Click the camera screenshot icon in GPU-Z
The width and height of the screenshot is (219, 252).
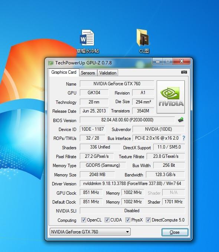184,72
